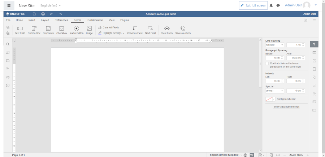Image resolution: width=325 pixels, height=157 pixels.
Task: Click zoom in plus button
Action: (308, 155)
